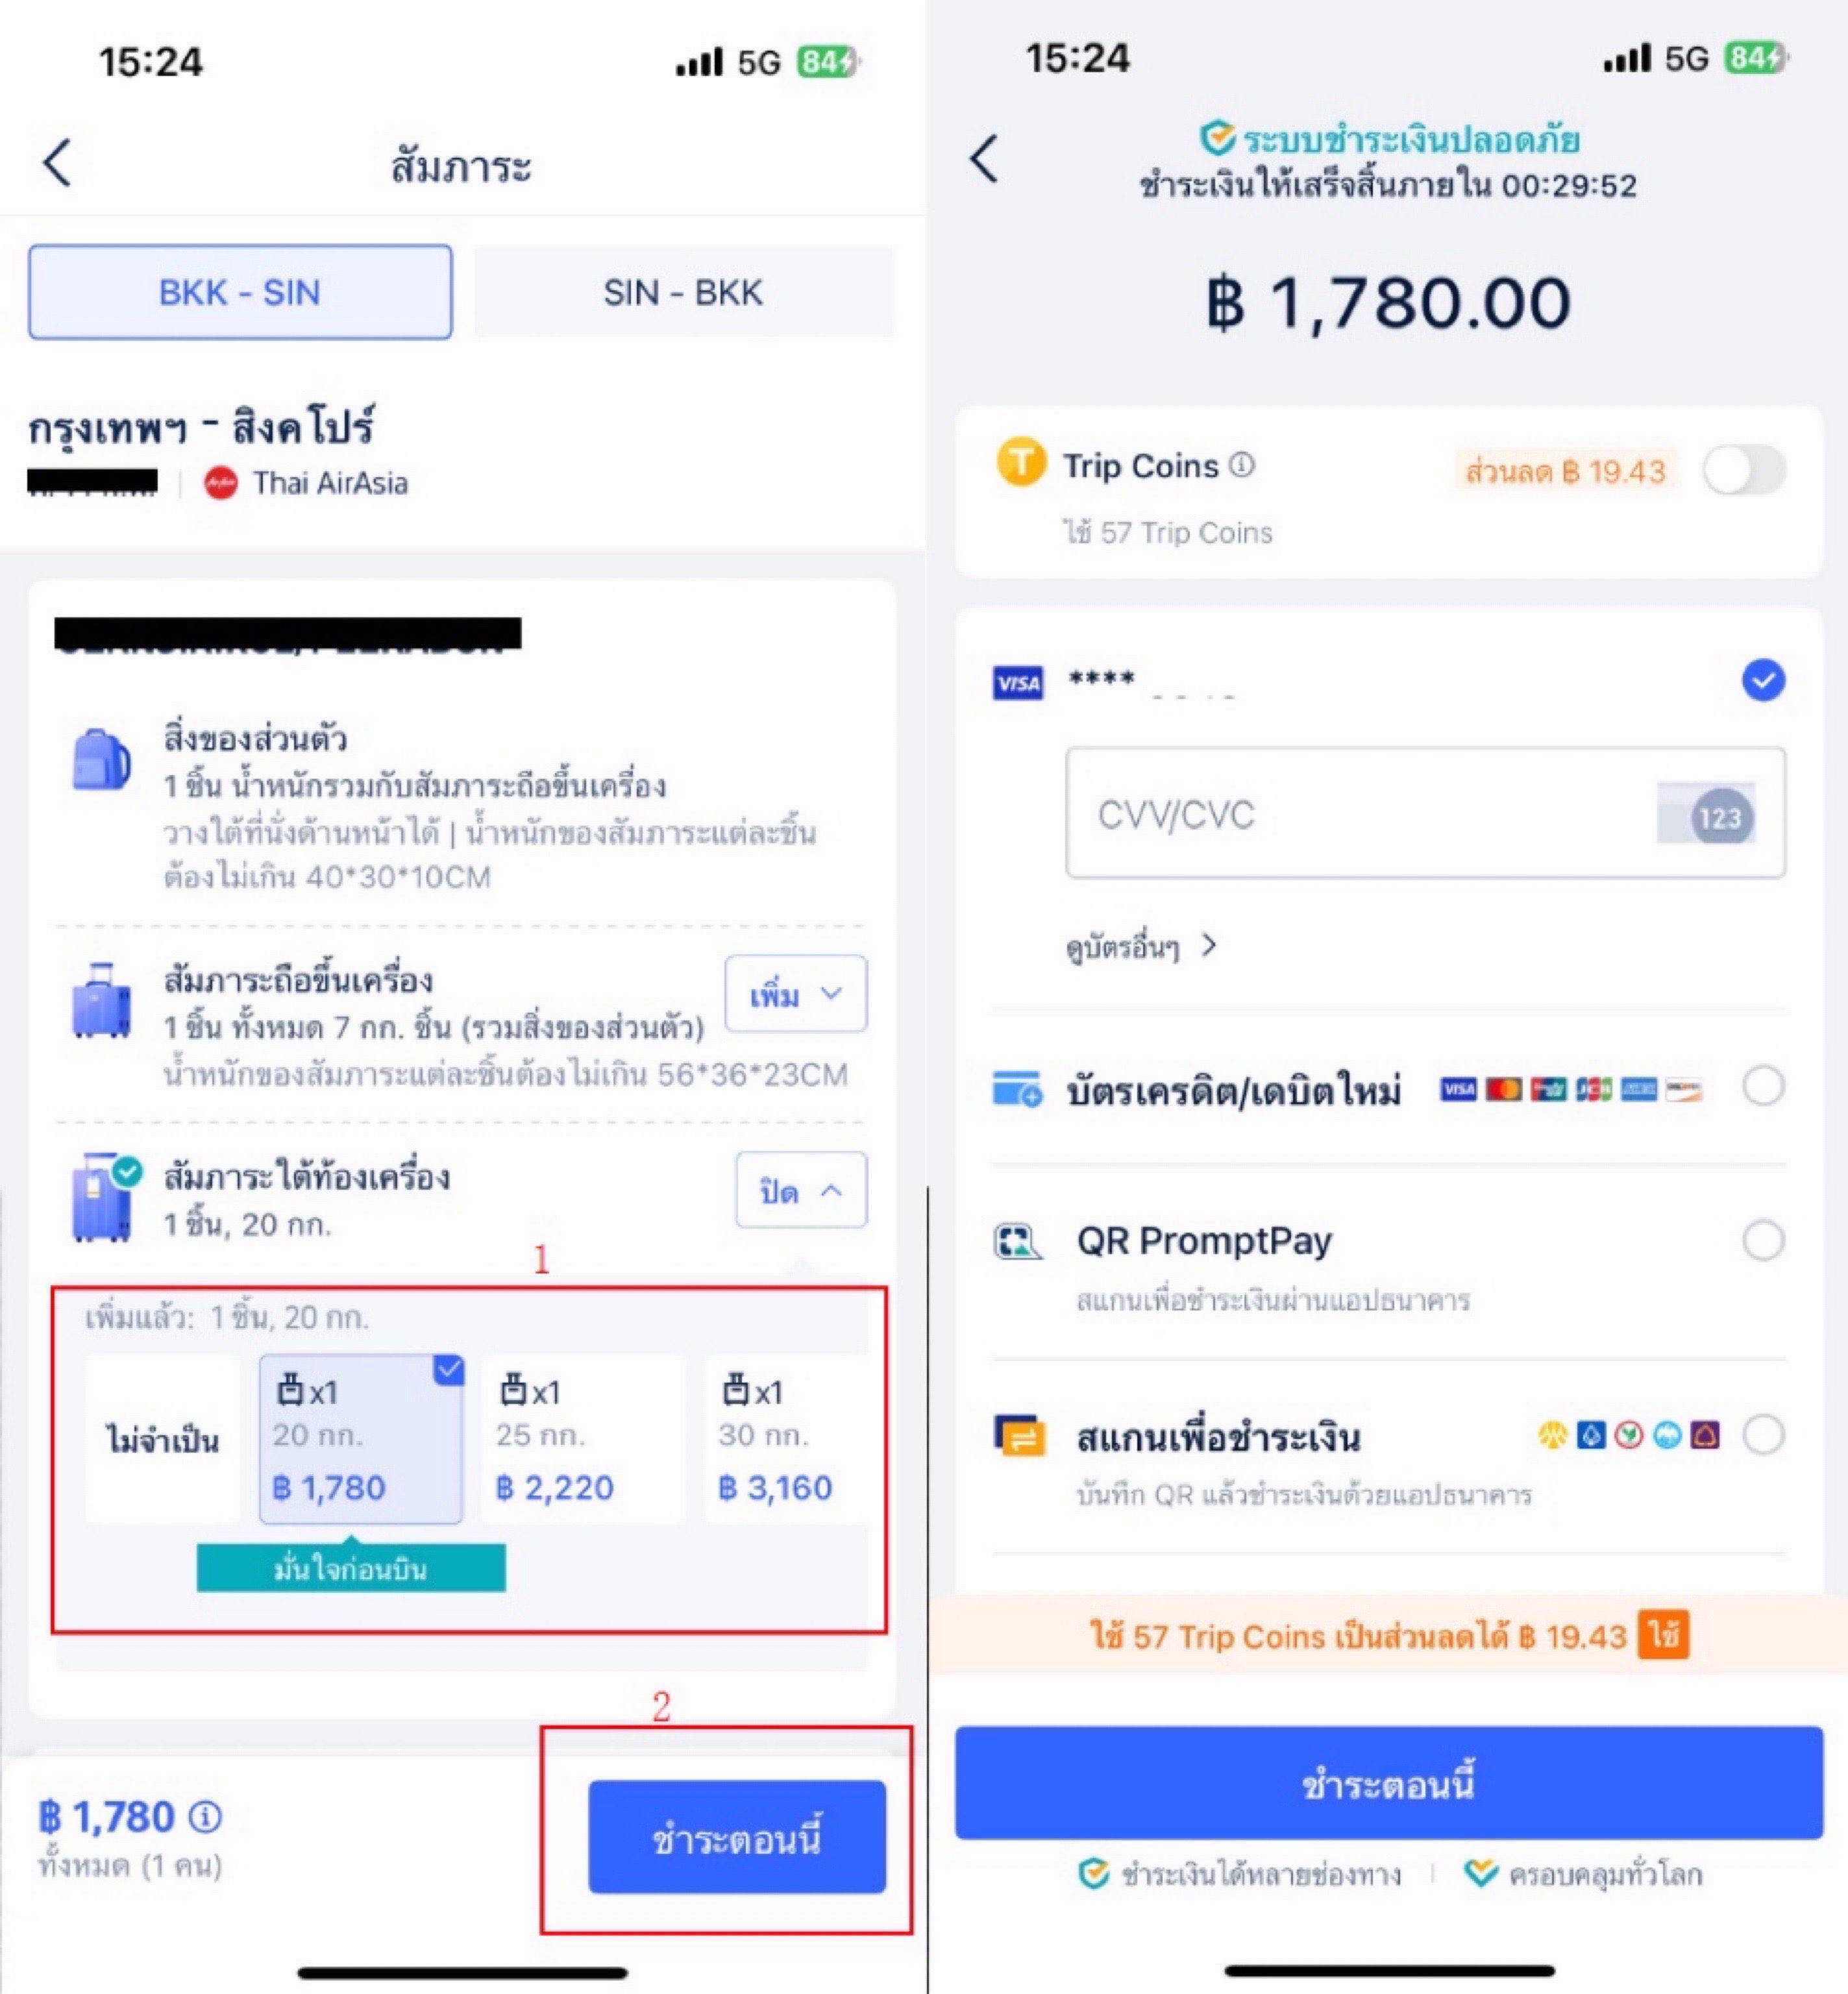Tap the QR PromptPay scan icon
The height and width of the screenshot is (1994, 1848).
(x=1017, y=1242)
